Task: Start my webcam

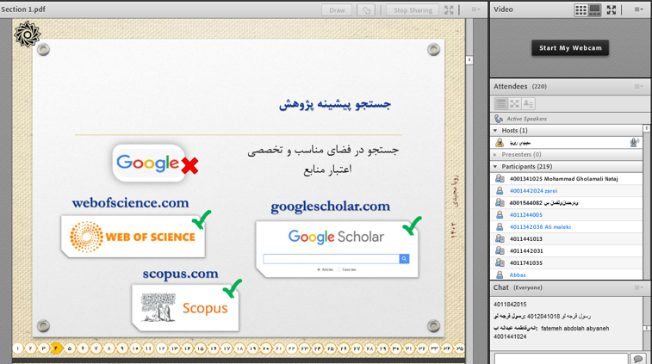Action: (x=569, y=48)
